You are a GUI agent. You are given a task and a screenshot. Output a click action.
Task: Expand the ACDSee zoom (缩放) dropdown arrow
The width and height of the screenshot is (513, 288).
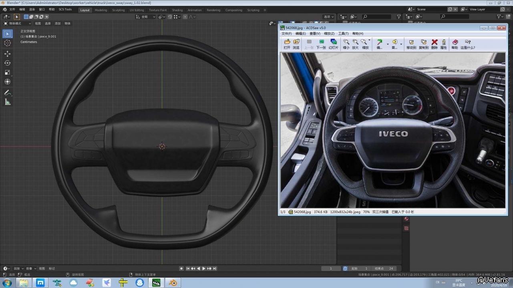tap(369, 41)
